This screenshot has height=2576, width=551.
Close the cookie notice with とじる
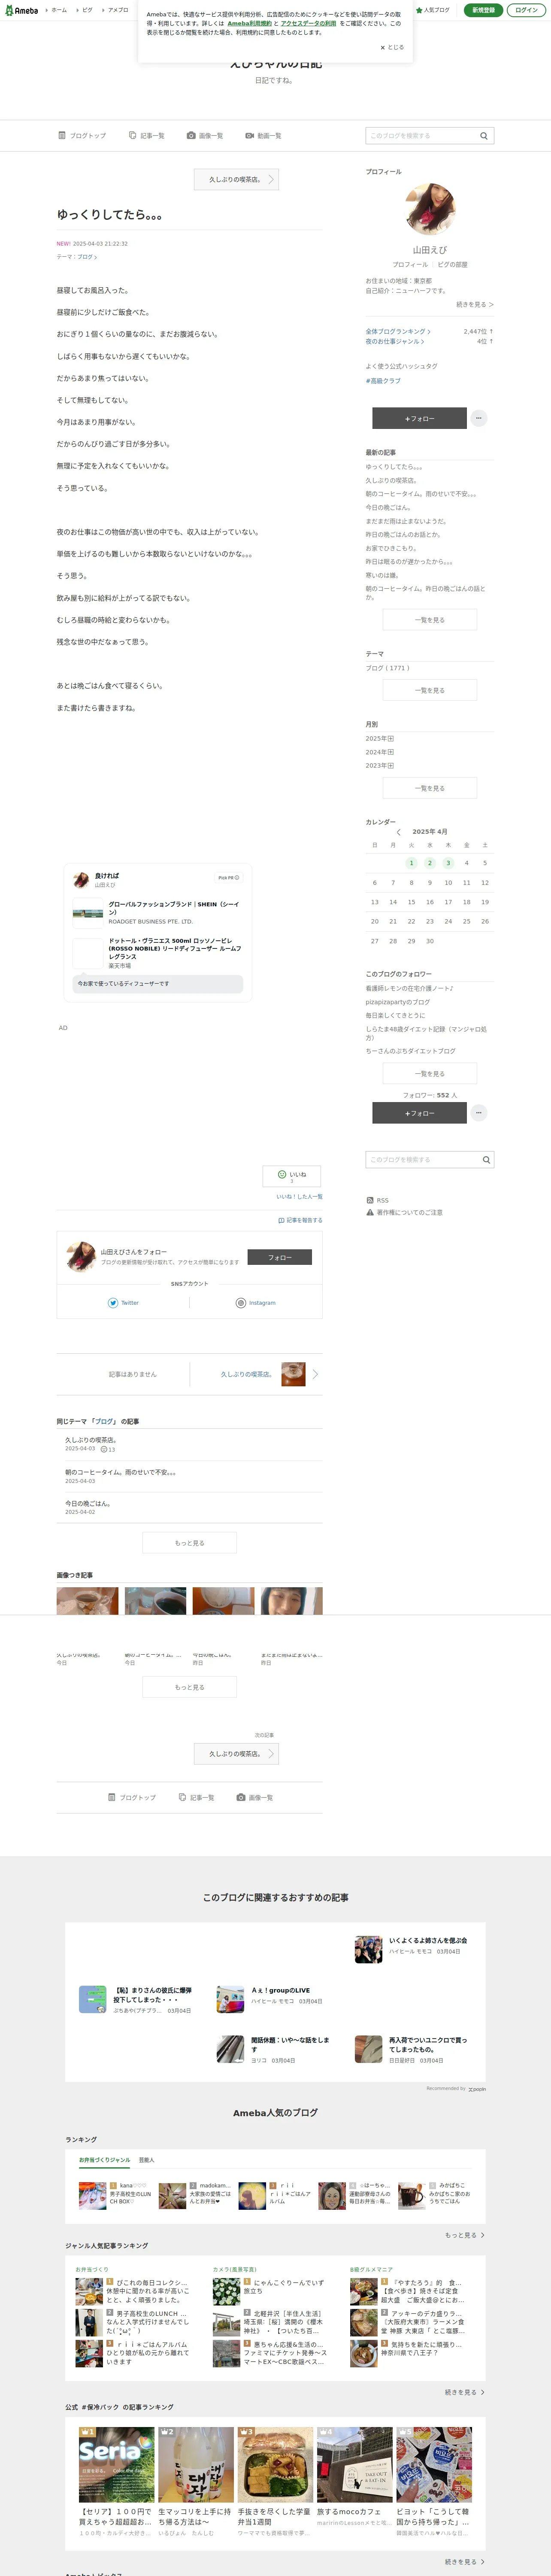tap(392, 47)
